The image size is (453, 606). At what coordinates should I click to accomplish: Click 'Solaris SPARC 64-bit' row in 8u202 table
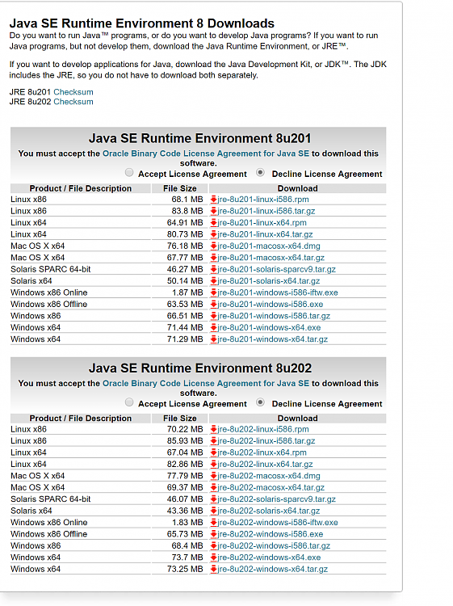tap(51, 499)
